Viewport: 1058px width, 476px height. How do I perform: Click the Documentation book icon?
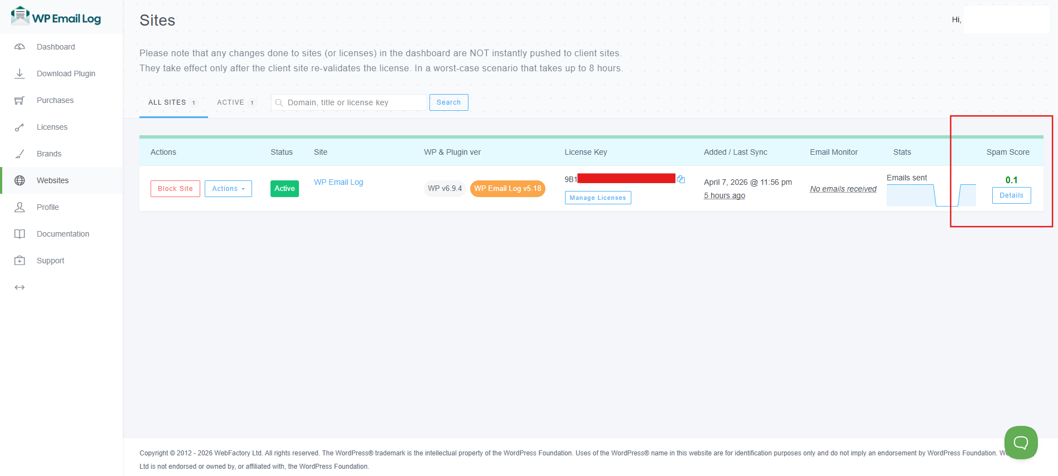(x=20, y=234)
